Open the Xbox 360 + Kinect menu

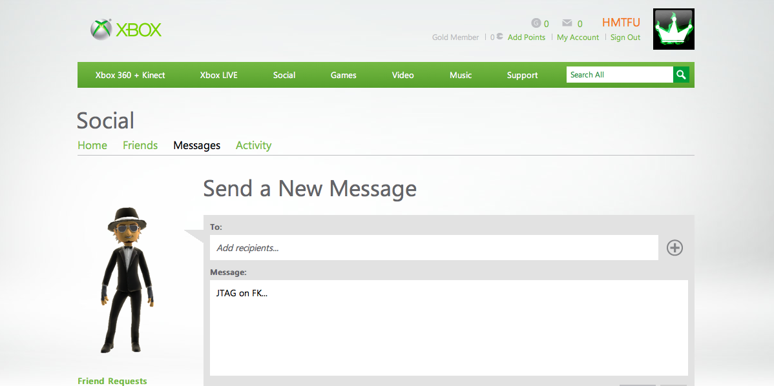coord(131,75)
